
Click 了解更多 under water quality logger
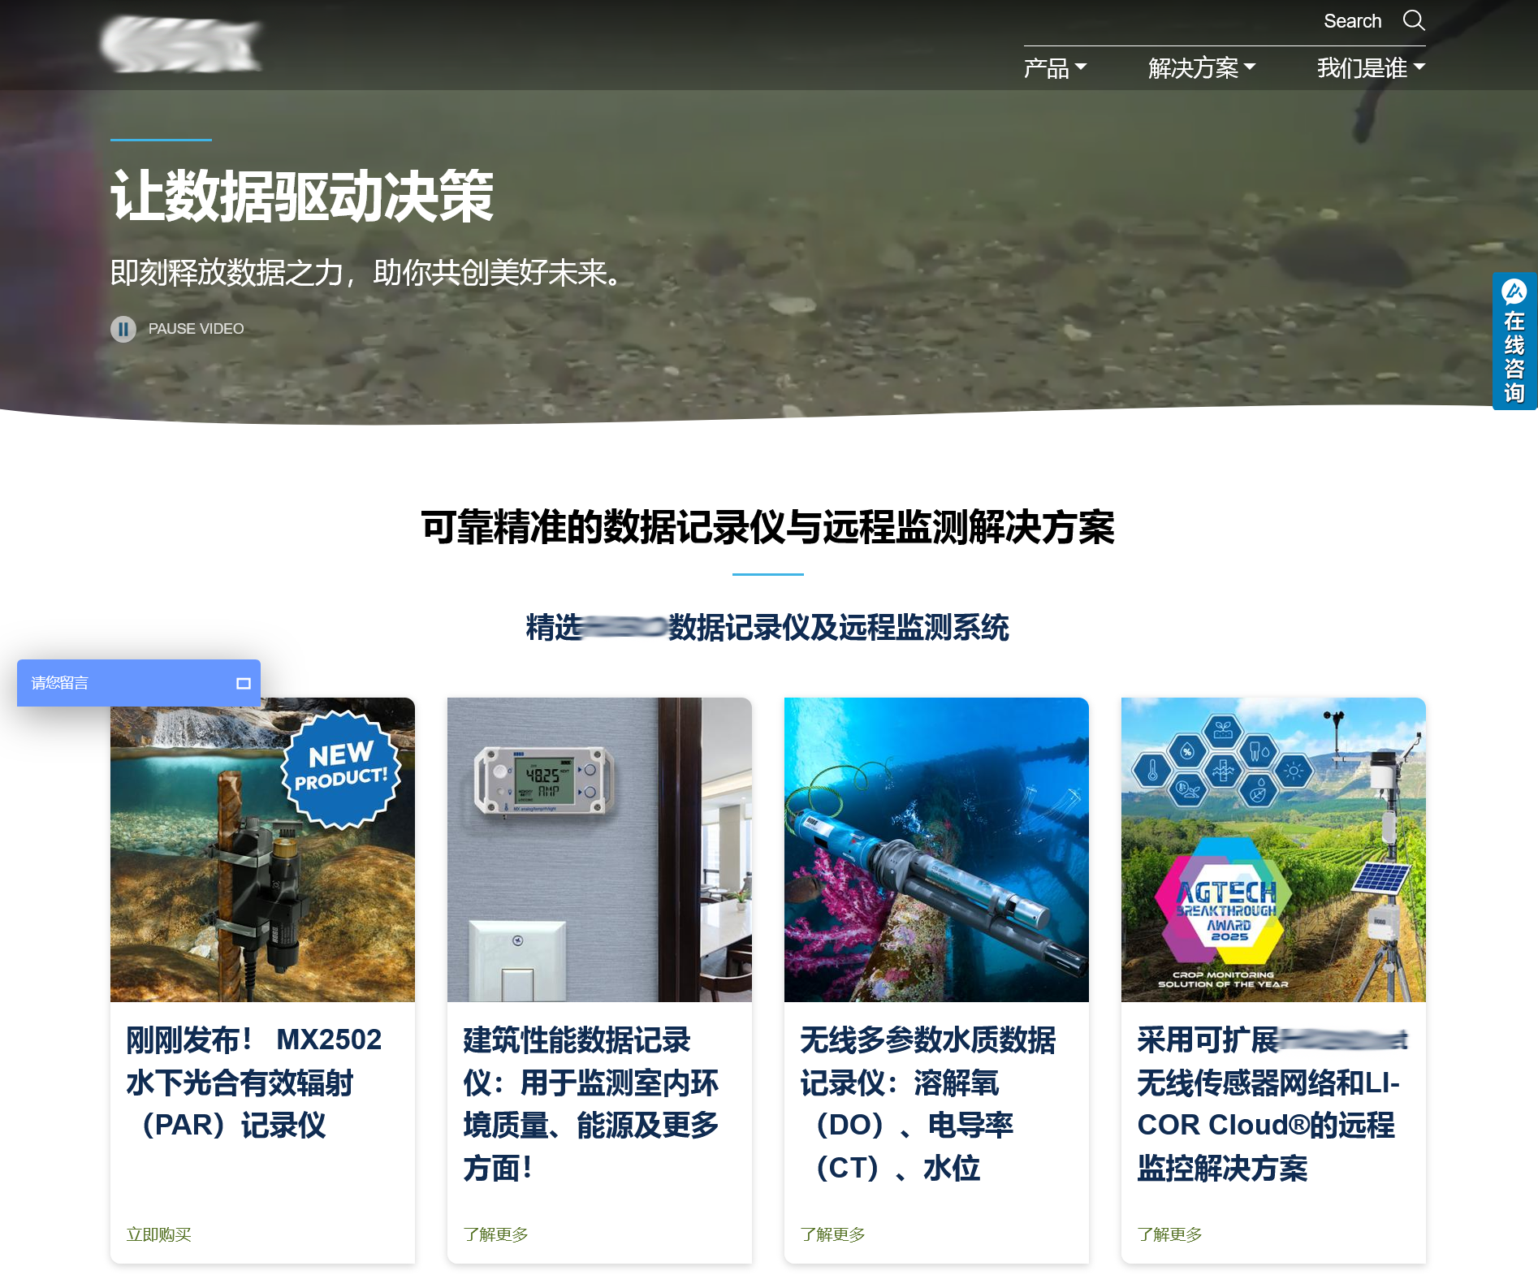click(832, 1234)
